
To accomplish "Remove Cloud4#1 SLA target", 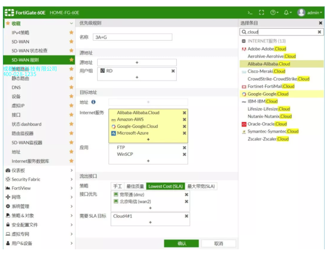I will pyautogui.click(x=186, y=216).
